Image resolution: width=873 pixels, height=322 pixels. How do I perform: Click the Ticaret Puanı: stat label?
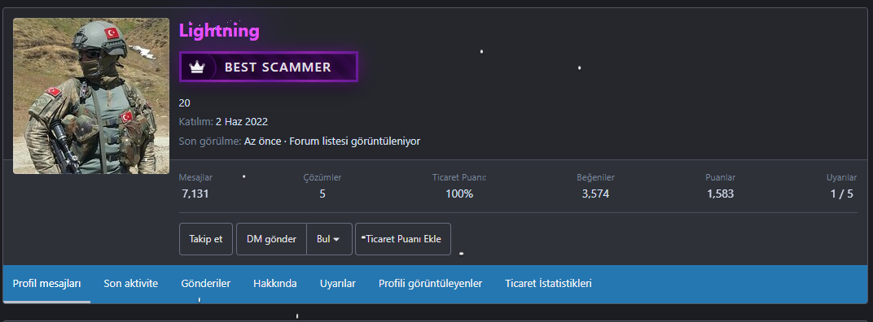point(459,177)
